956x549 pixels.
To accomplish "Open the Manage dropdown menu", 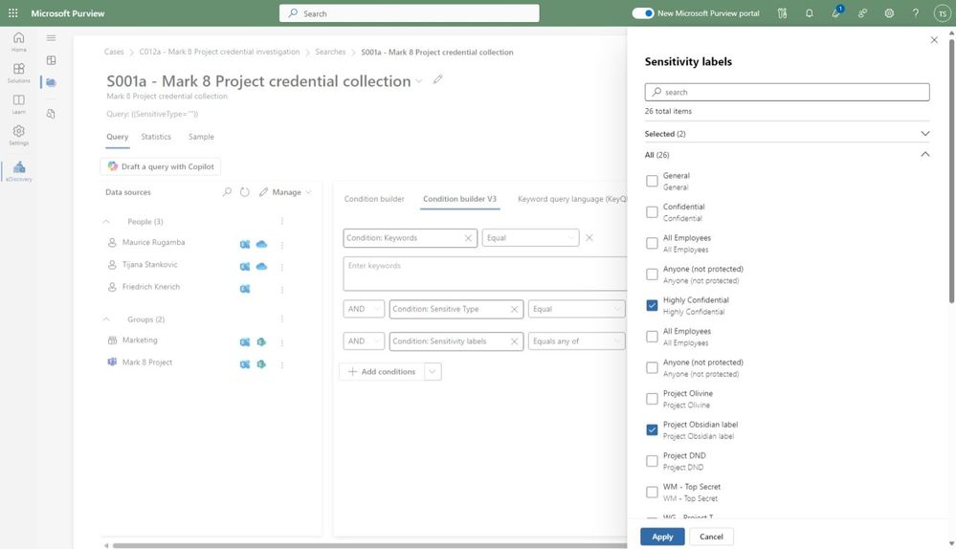I will (x=285, y=192).
